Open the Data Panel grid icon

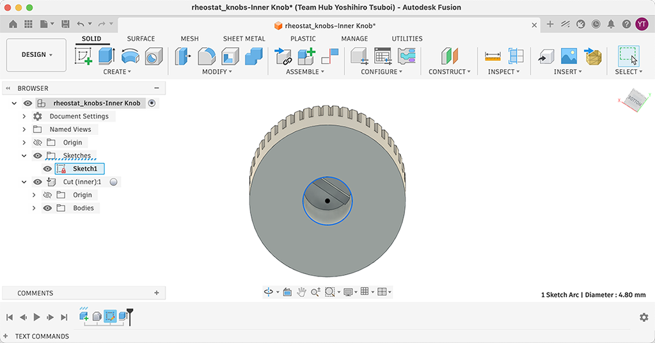28,24
